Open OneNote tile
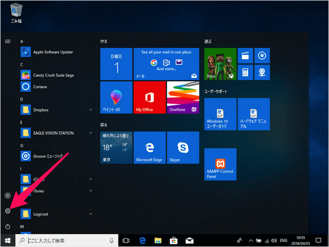 (x=183, y=97)
